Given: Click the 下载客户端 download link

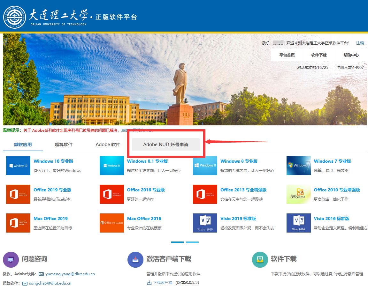Looking at the screenshot, I should [162, 283].
